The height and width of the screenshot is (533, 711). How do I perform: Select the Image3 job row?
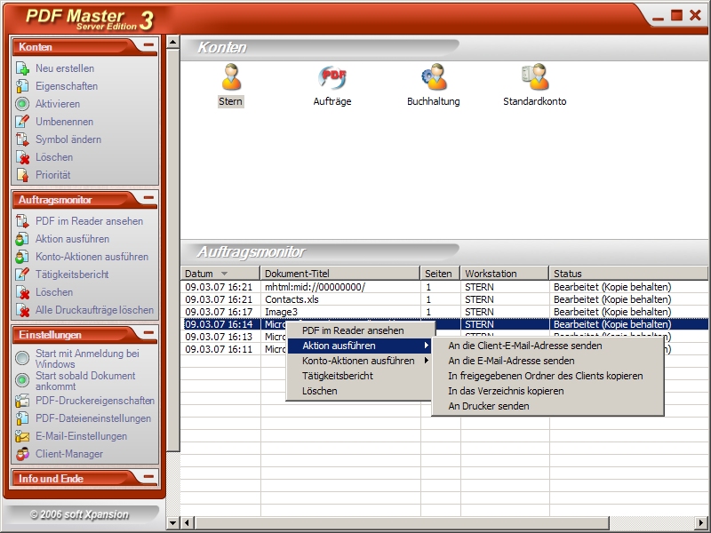pos(444,312)
